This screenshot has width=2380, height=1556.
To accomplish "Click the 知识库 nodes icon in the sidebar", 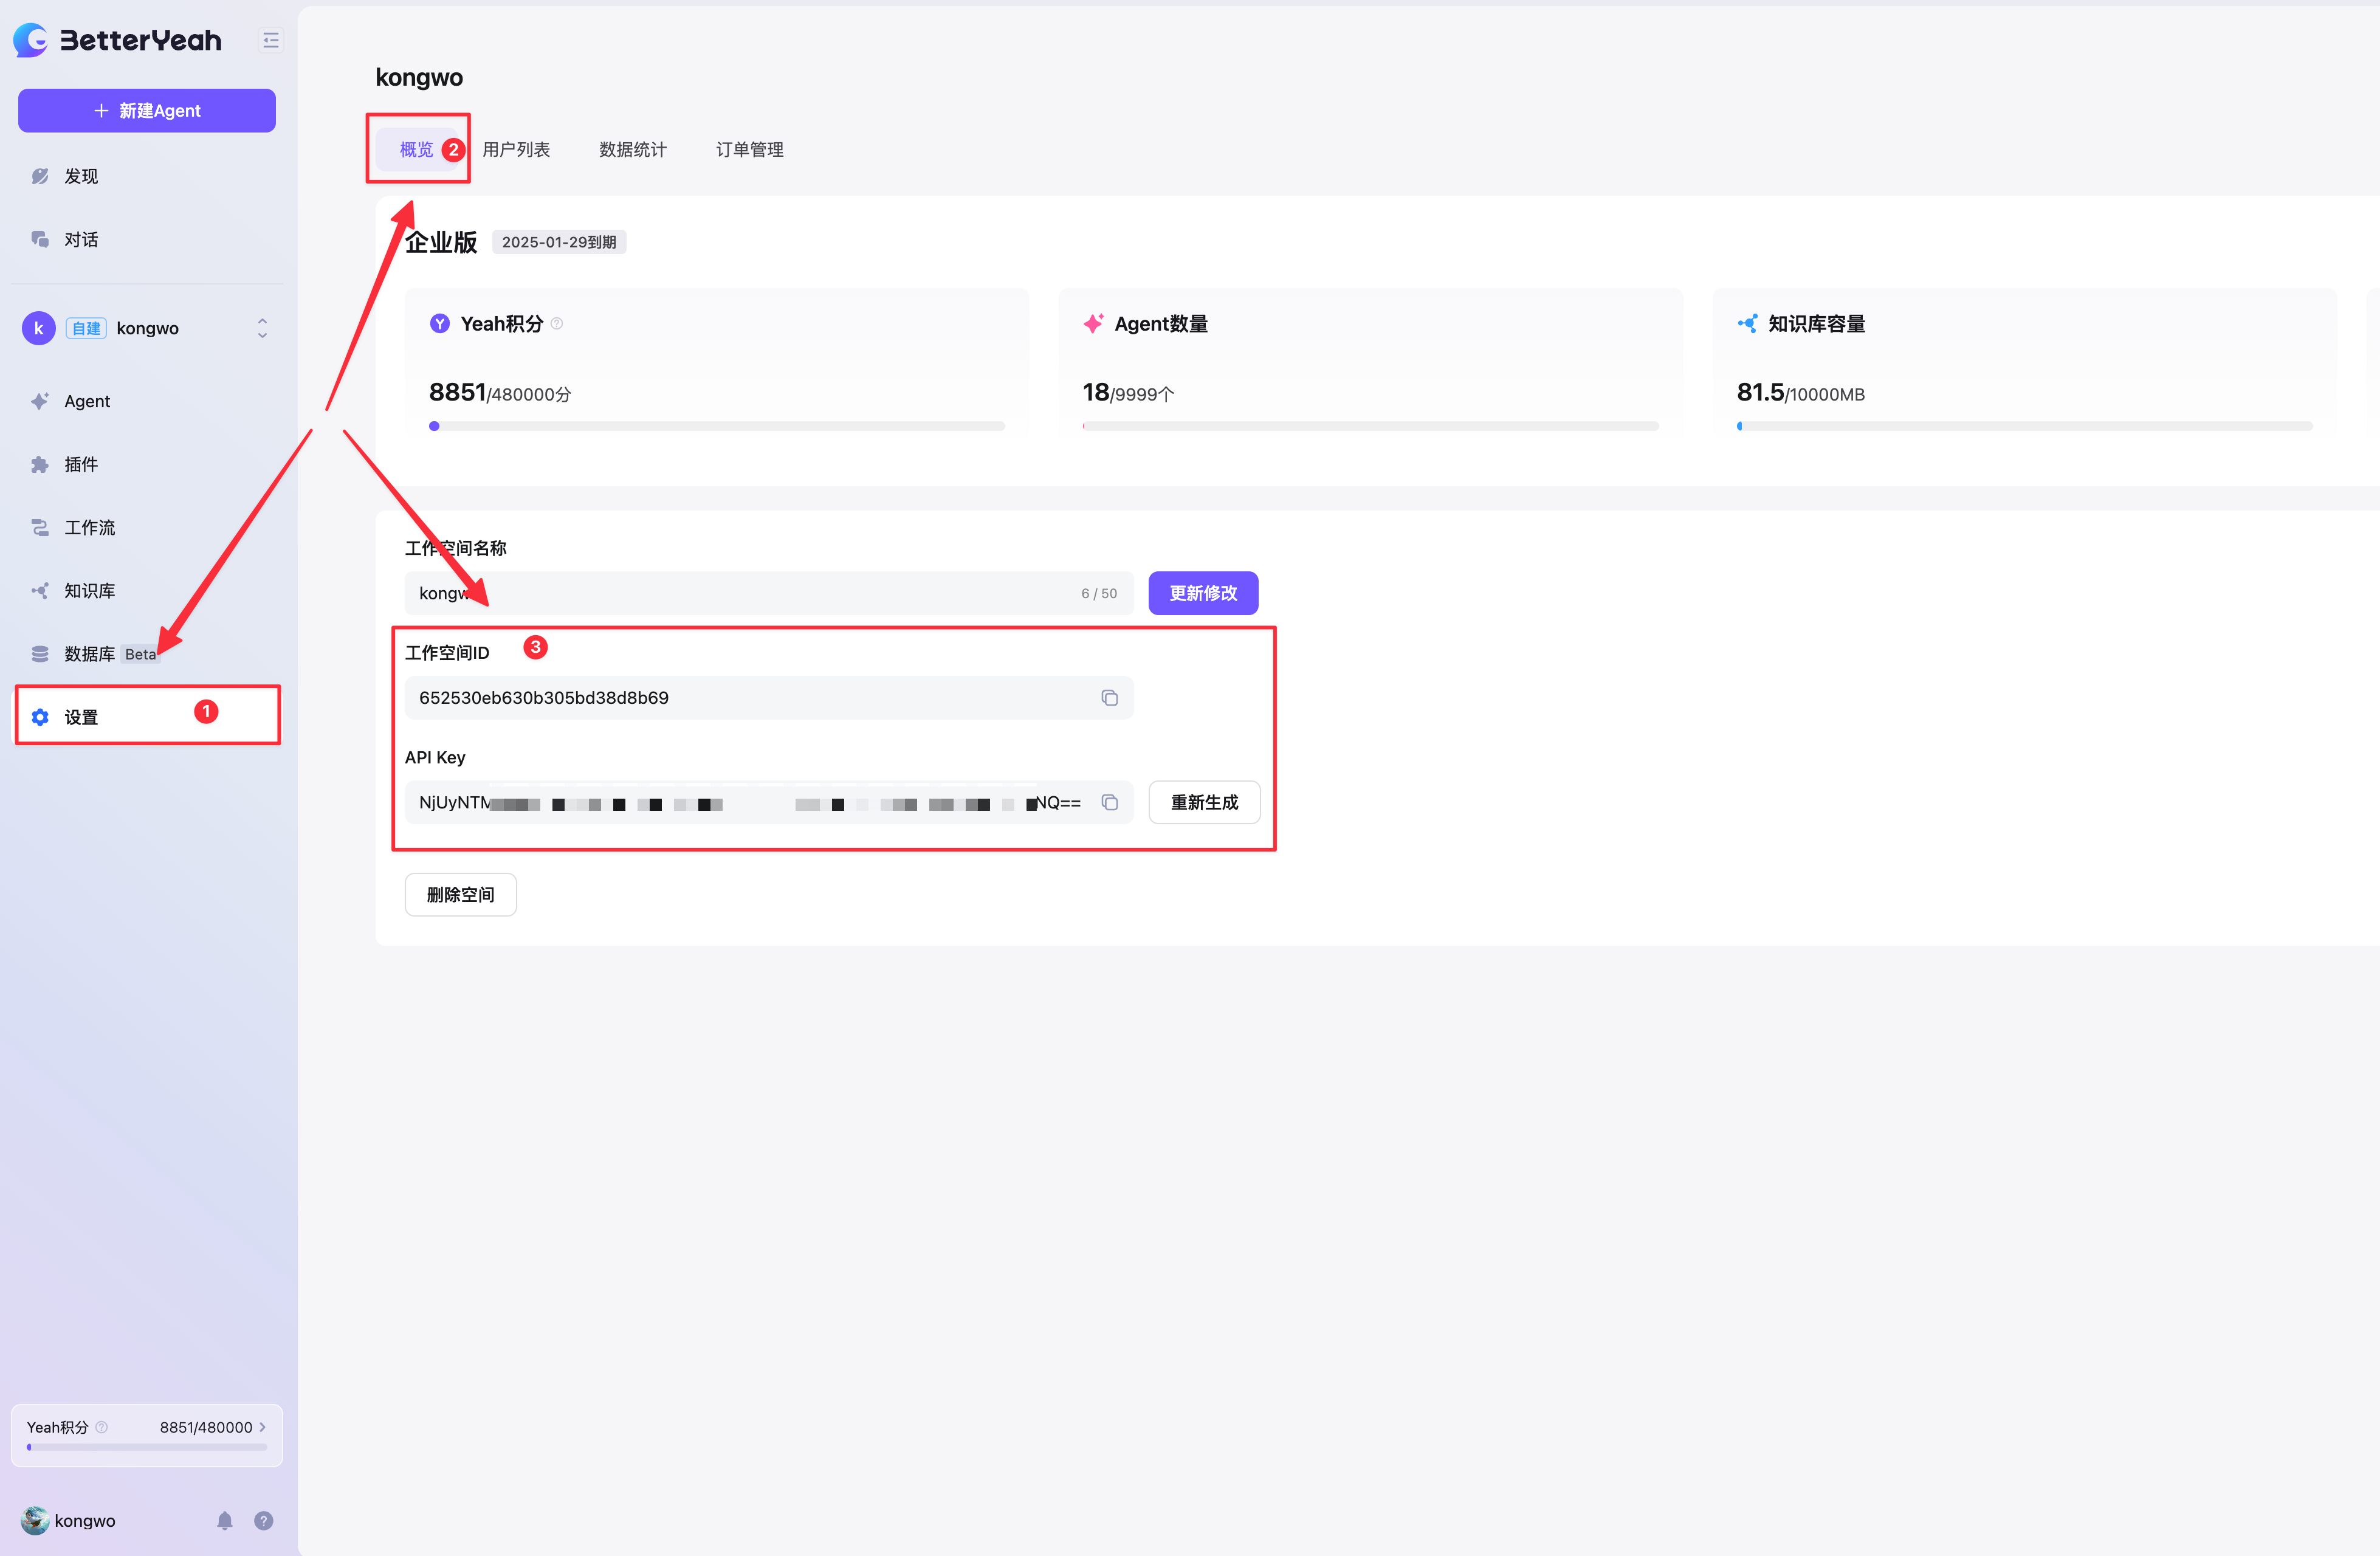I will 40,590.
